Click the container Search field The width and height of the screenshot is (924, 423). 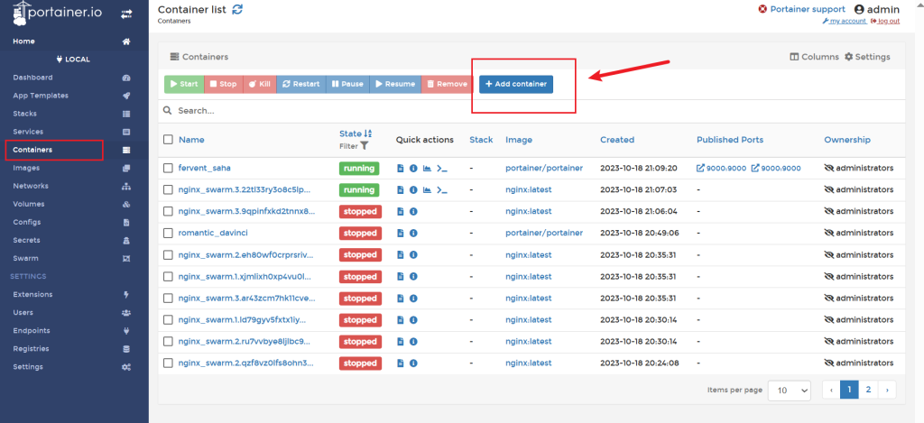(x=451, y=111)
